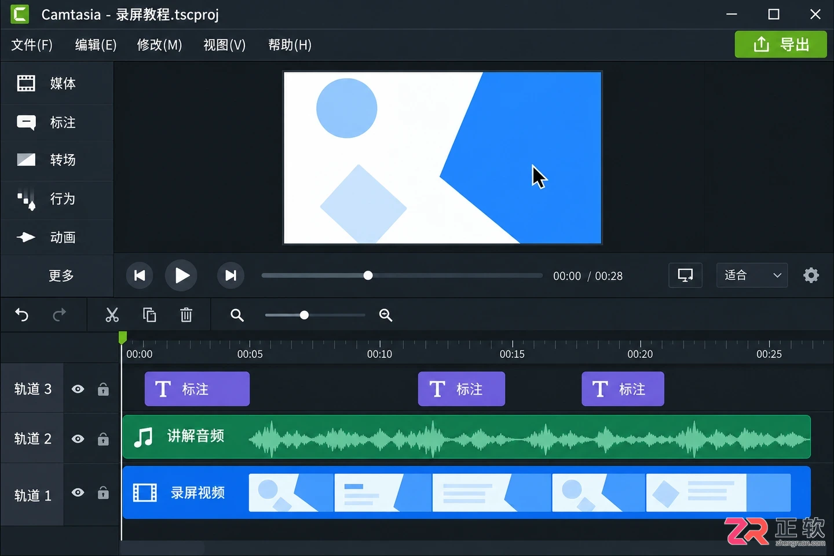The width and height of the screenshot is (834, 556).
Task: Zoom out timeline with magnifier icon
Action: [x=237, y=315]
